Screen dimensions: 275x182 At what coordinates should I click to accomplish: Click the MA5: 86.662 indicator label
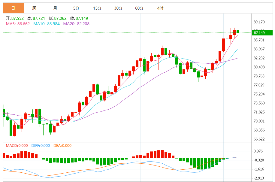pyautogui.click(x=18, y=24)
